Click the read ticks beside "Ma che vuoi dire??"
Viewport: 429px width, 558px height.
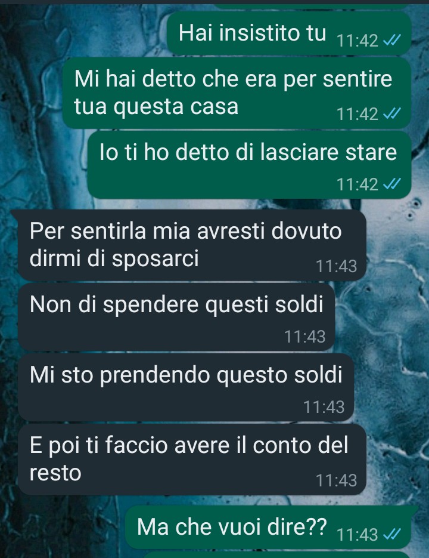[x=392, y=534]
